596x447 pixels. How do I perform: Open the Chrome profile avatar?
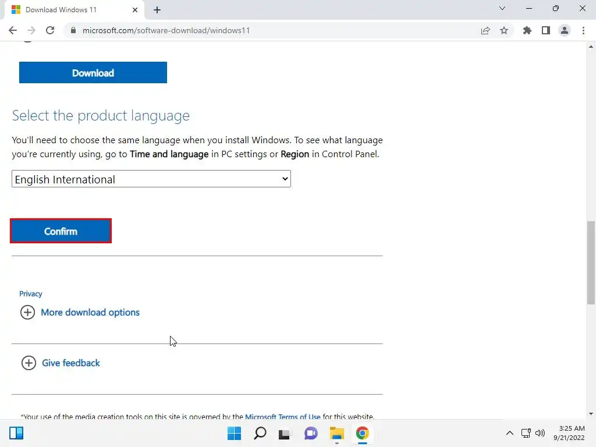[x=565, y=30]
